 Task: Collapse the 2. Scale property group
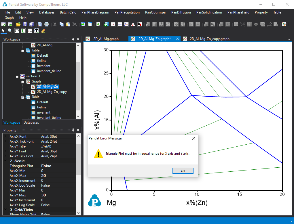pyautogui.click(x=5, y=161)
